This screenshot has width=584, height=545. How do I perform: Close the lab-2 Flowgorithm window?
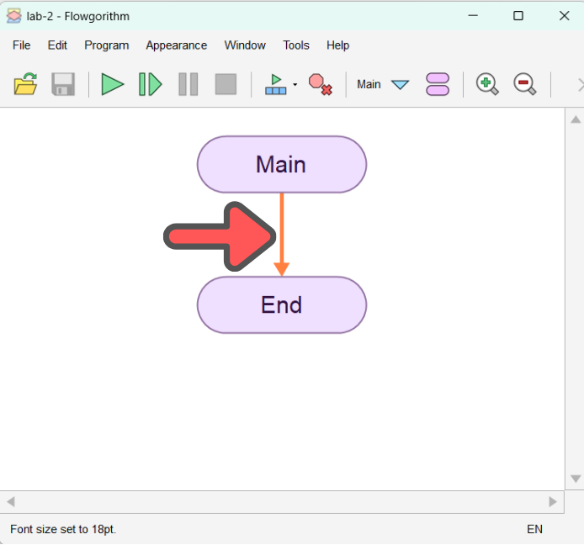click(565, 16)
